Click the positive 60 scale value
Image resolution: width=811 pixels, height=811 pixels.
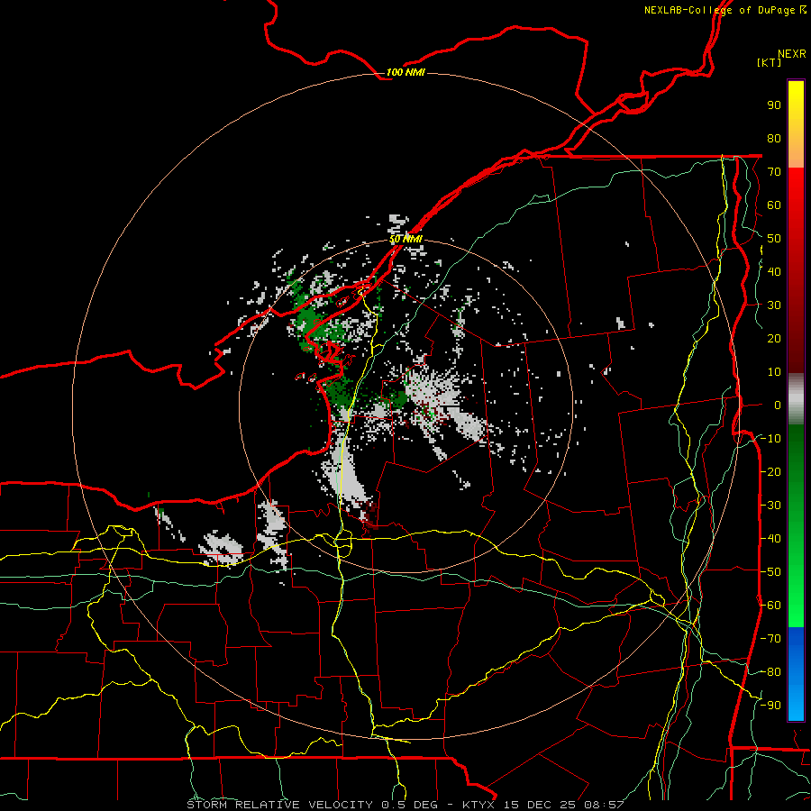click(x=774, y=205)
